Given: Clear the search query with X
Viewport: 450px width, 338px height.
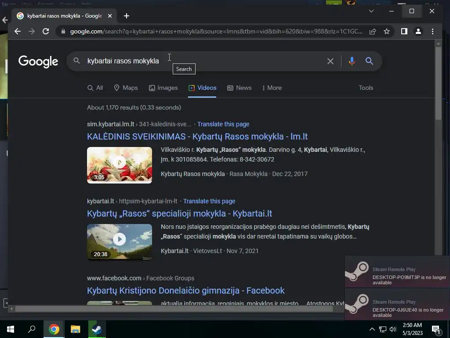Looking at the screenshot, I should pyautogui.click(x=330, y=61).
